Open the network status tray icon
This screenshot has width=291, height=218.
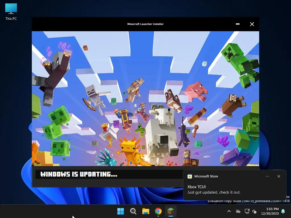247,211
